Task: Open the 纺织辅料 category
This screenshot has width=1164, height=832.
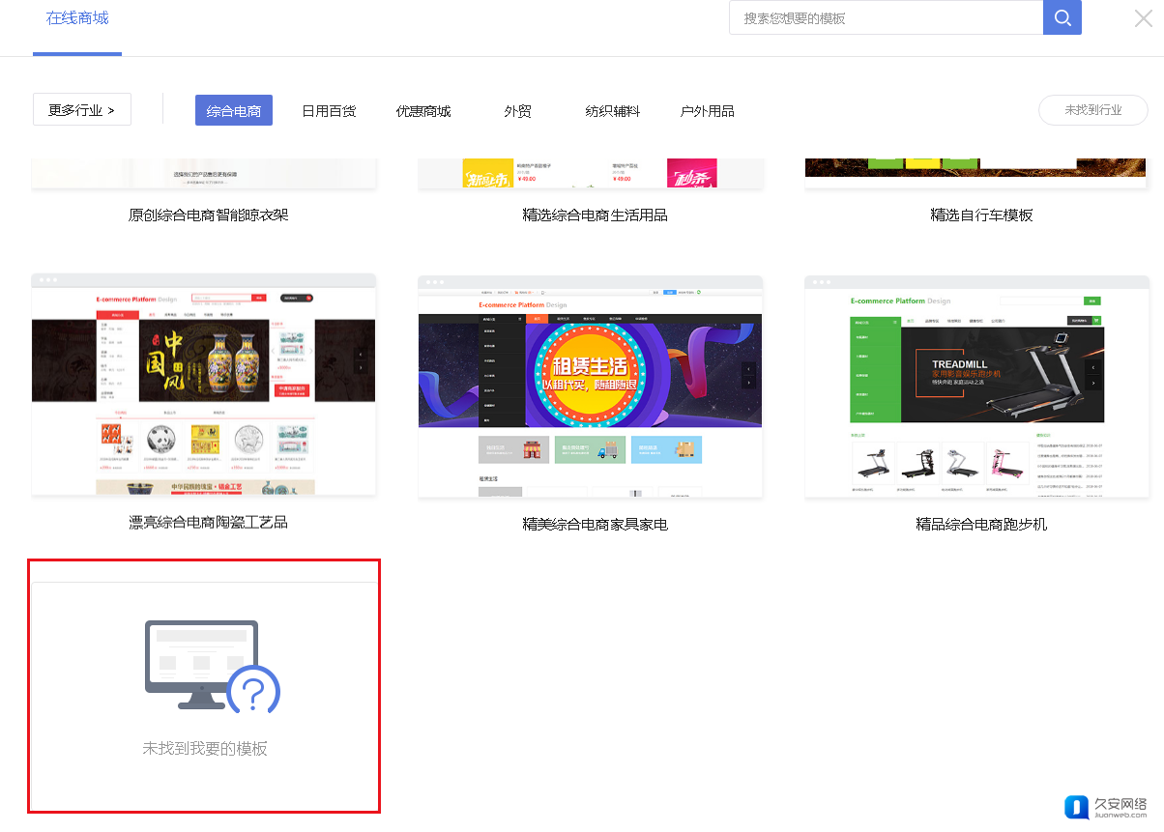Action: tap(613, 111)
